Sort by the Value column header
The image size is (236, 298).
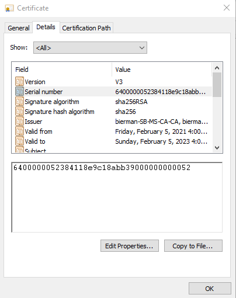[162, 70]
